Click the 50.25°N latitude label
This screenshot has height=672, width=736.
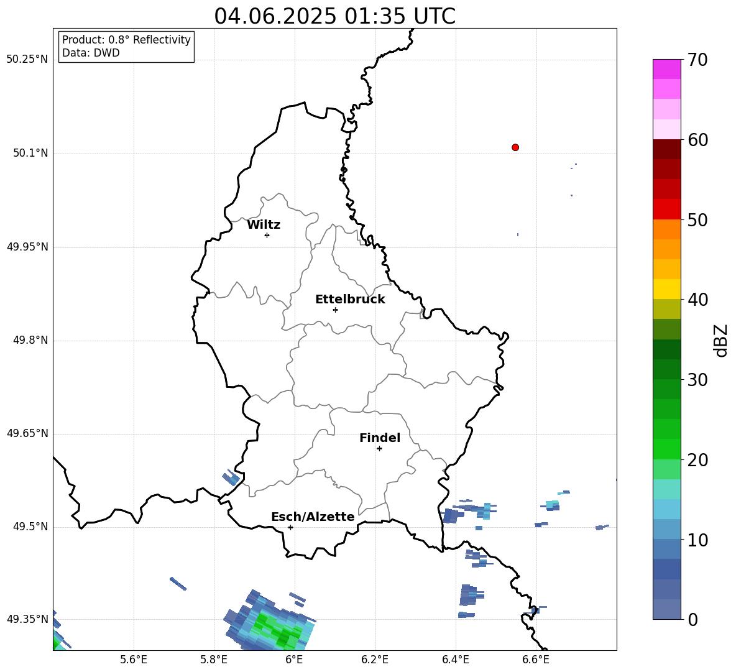click(x=27, y=60)
